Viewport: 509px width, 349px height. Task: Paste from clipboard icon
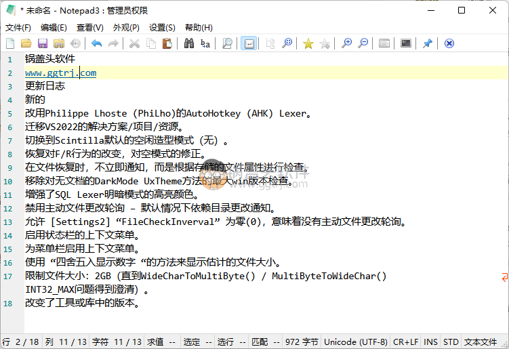167,43
